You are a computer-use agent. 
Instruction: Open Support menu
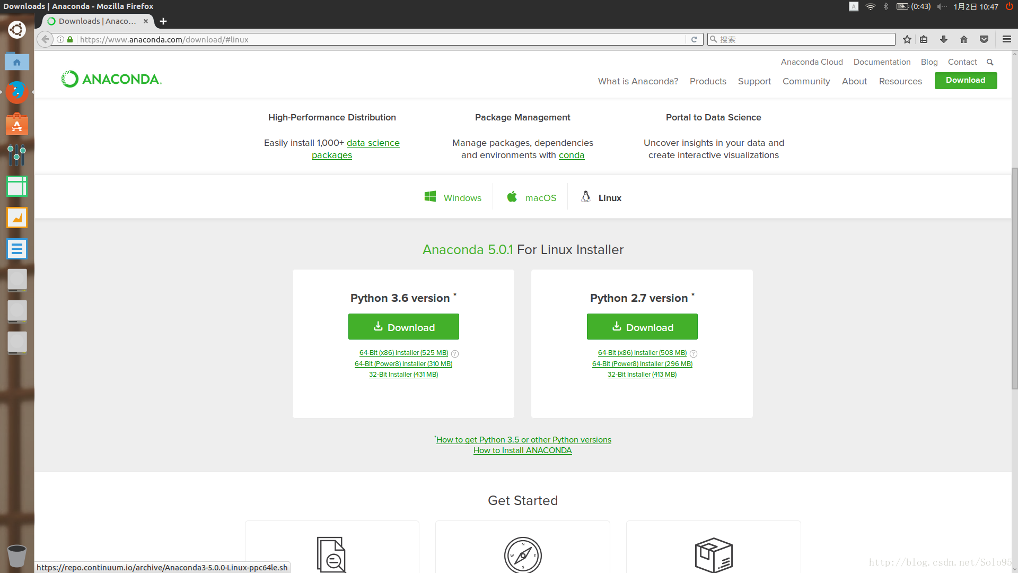pos(754,81)
